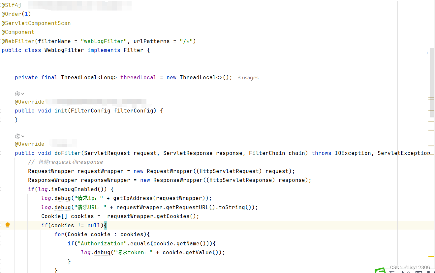Image resolution: width=435 pixels, height=273 pixels.
Task: Click the editor vertical scrollbar thumb
Action: 432,82
